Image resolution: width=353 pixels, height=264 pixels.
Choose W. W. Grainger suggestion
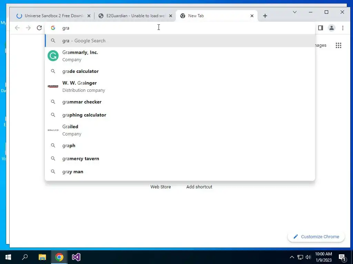[180, 86]
